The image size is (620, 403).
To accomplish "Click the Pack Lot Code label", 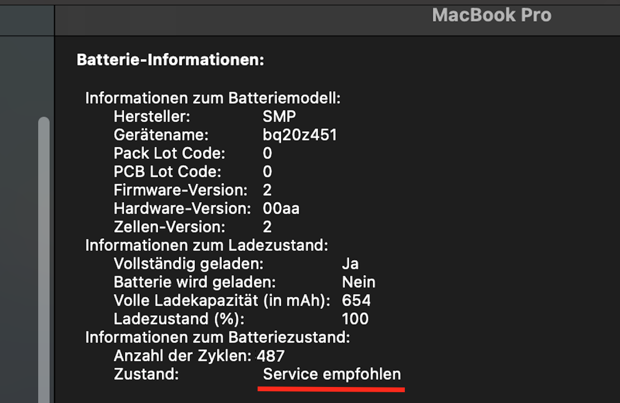I will point(169,153).
